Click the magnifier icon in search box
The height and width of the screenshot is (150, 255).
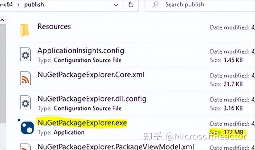click(156, 5)
